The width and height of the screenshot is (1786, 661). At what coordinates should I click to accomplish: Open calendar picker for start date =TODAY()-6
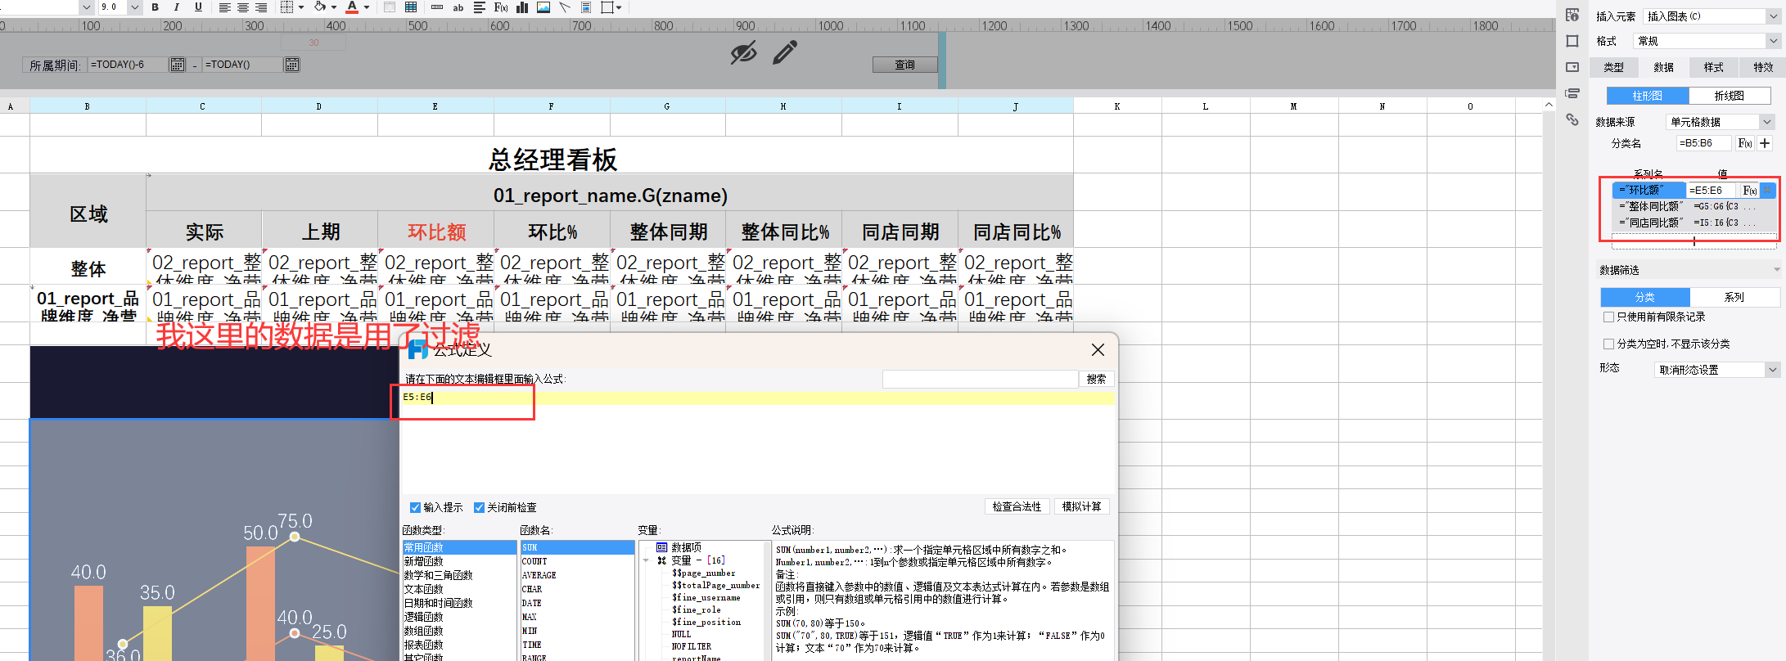tap(178, 65)
